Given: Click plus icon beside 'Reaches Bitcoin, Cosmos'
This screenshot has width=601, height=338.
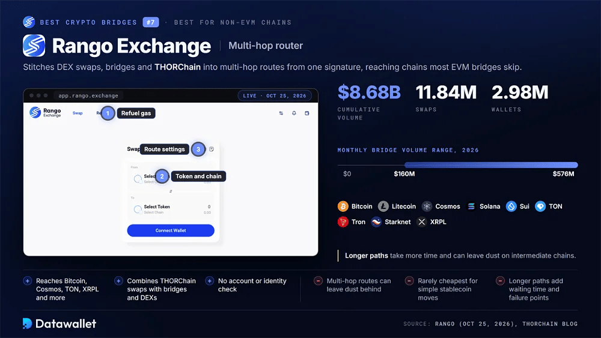Looking at the screenshot, I should 27,280.
